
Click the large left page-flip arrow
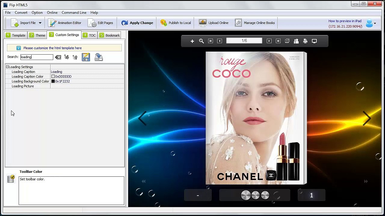click(142, 118)
